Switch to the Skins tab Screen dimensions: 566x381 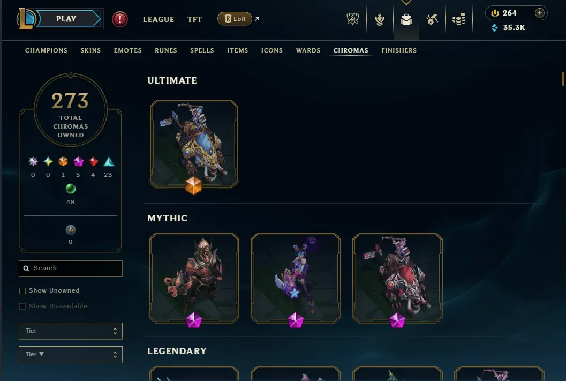point(90,50)
